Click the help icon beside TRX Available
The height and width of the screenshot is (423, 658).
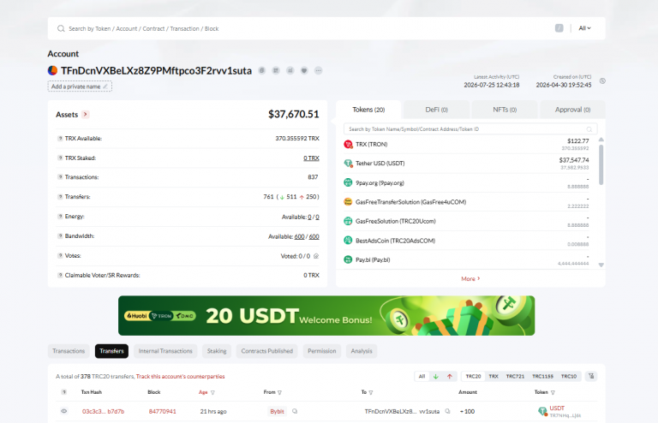pos(60,139)
